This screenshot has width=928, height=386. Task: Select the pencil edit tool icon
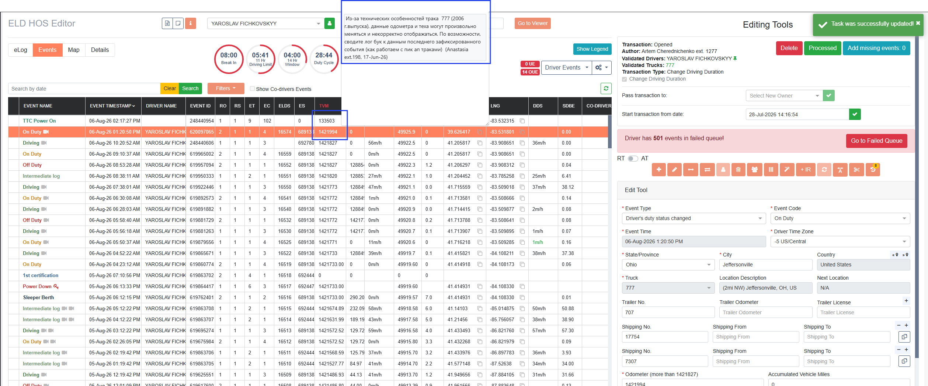[x=674, y=170]
